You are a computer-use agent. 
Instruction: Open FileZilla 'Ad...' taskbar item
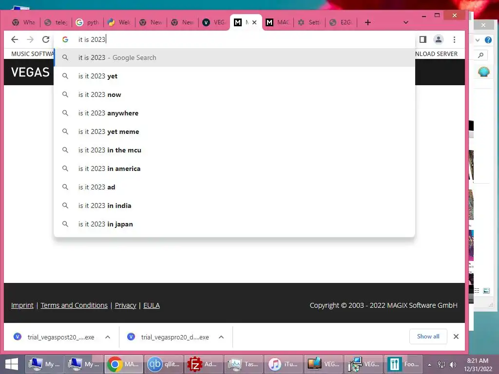203,364
